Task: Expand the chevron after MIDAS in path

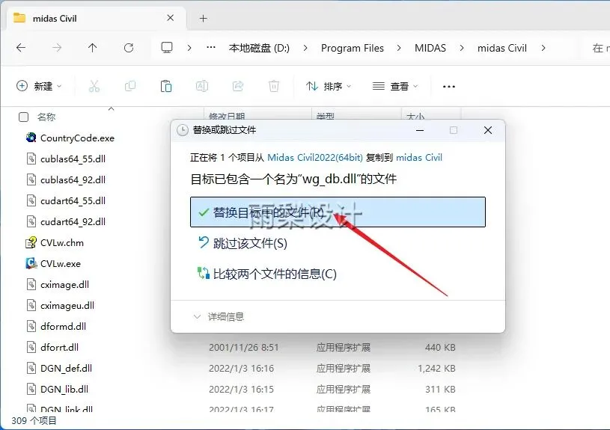Action: 462,48
